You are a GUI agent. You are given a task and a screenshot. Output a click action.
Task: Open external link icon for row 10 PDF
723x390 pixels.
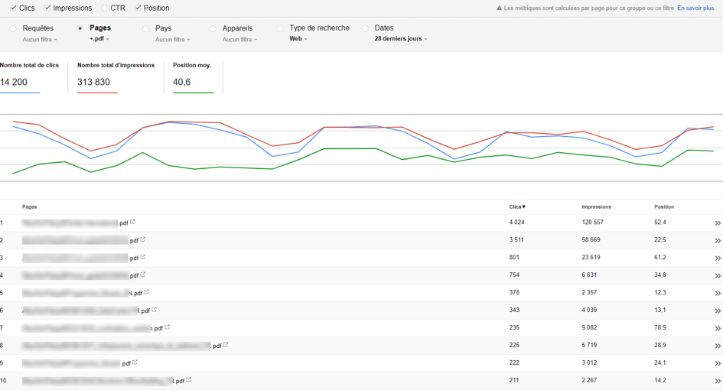[x=188, y=380]
